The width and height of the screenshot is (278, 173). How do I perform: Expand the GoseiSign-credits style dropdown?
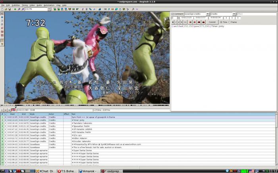click(x=208, y=14)
